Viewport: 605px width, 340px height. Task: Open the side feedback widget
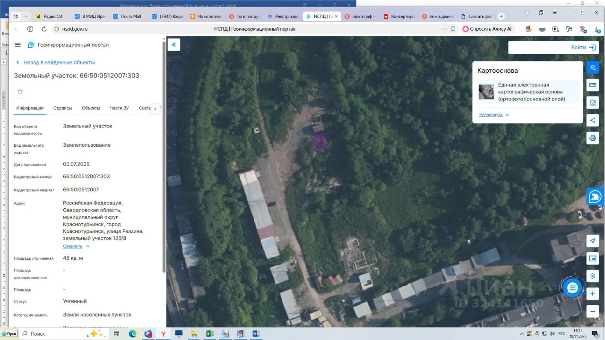[x=596, y=196]
